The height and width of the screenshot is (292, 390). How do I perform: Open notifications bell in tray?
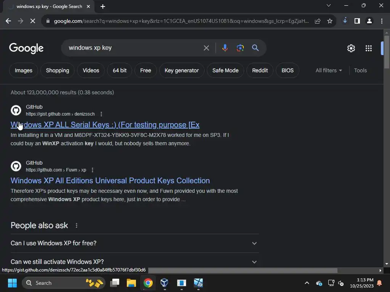380,283
